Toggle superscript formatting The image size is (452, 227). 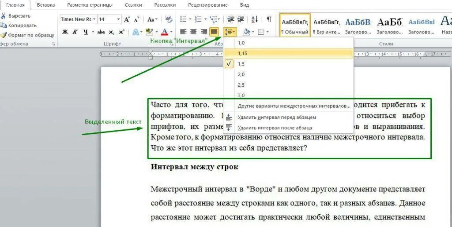click(122, 32)
